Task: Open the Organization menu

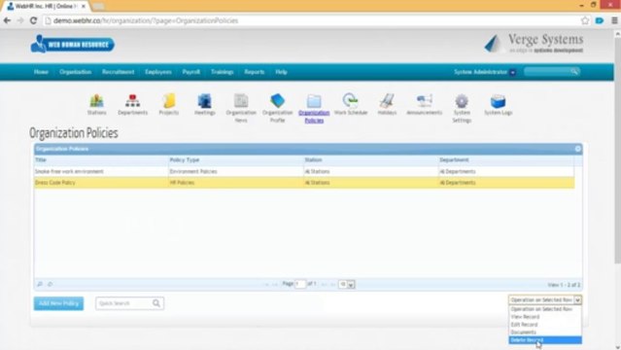Action: [x=75, y=72]
